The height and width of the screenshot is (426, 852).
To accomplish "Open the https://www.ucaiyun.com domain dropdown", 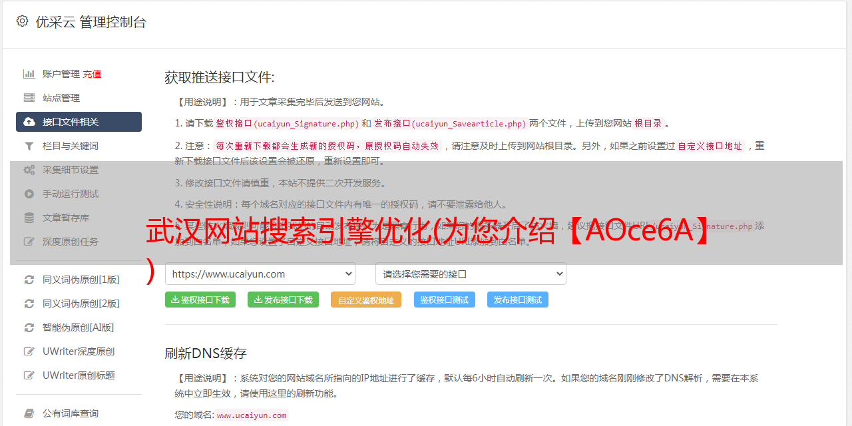I will [260, 274].
